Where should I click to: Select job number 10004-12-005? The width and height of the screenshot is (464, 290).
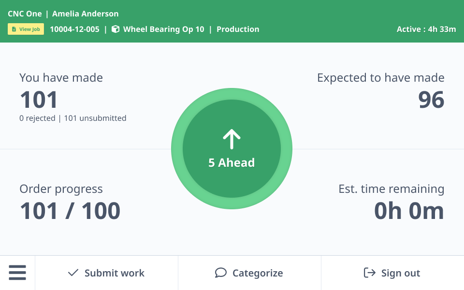pyautogui.click(x=74, y=29)
